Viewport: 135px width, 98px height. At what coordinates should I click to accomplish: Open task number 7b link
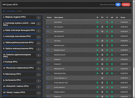click(48, 73)
